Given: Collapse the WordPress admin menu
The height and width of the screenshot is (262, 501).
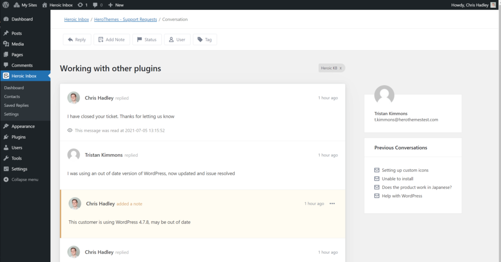Looking at the screenshot, I should [x=24, y=180].
